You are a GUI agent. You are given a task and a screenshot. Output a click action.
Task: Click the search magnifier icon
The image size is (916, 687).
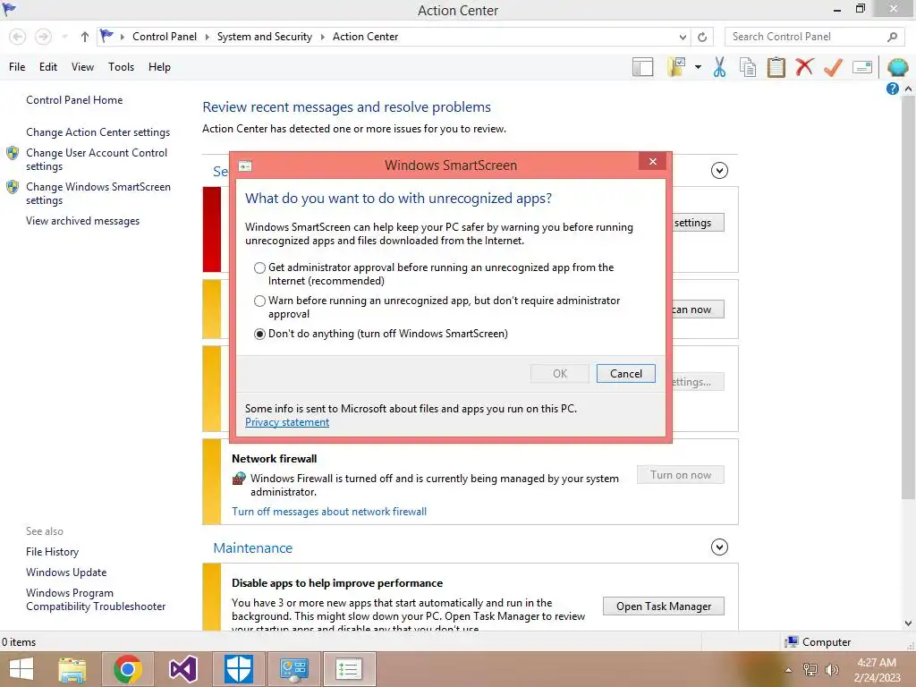(892, 37)
